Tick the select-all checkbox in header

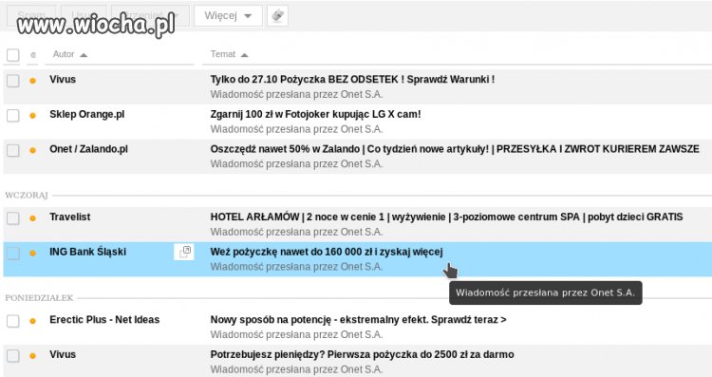pos(12,55)
